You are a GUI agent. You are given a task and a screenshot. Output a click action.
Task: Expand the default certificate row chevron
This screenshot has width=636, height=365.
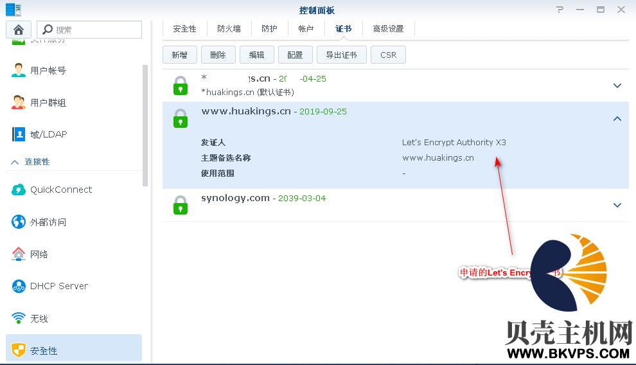(617, 85)
